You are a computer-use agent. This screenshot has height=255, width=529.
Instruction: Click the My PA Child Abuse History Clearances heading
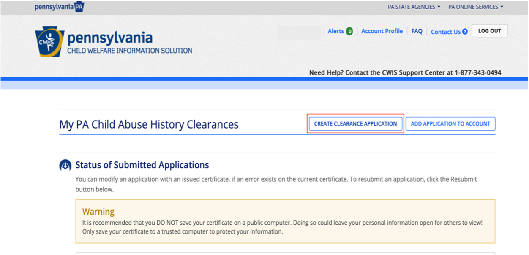pos(149,125)
